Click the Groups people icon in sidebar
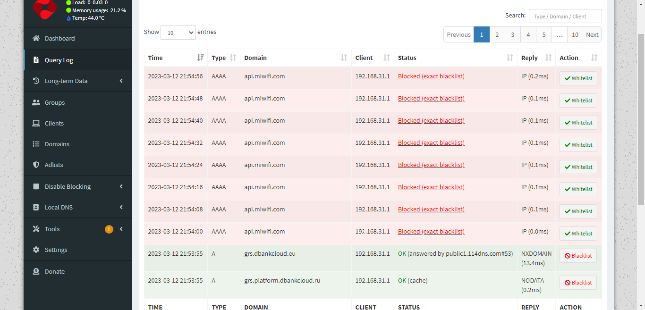The height and width of the screenshot is (310, 645). coord(36,102)
